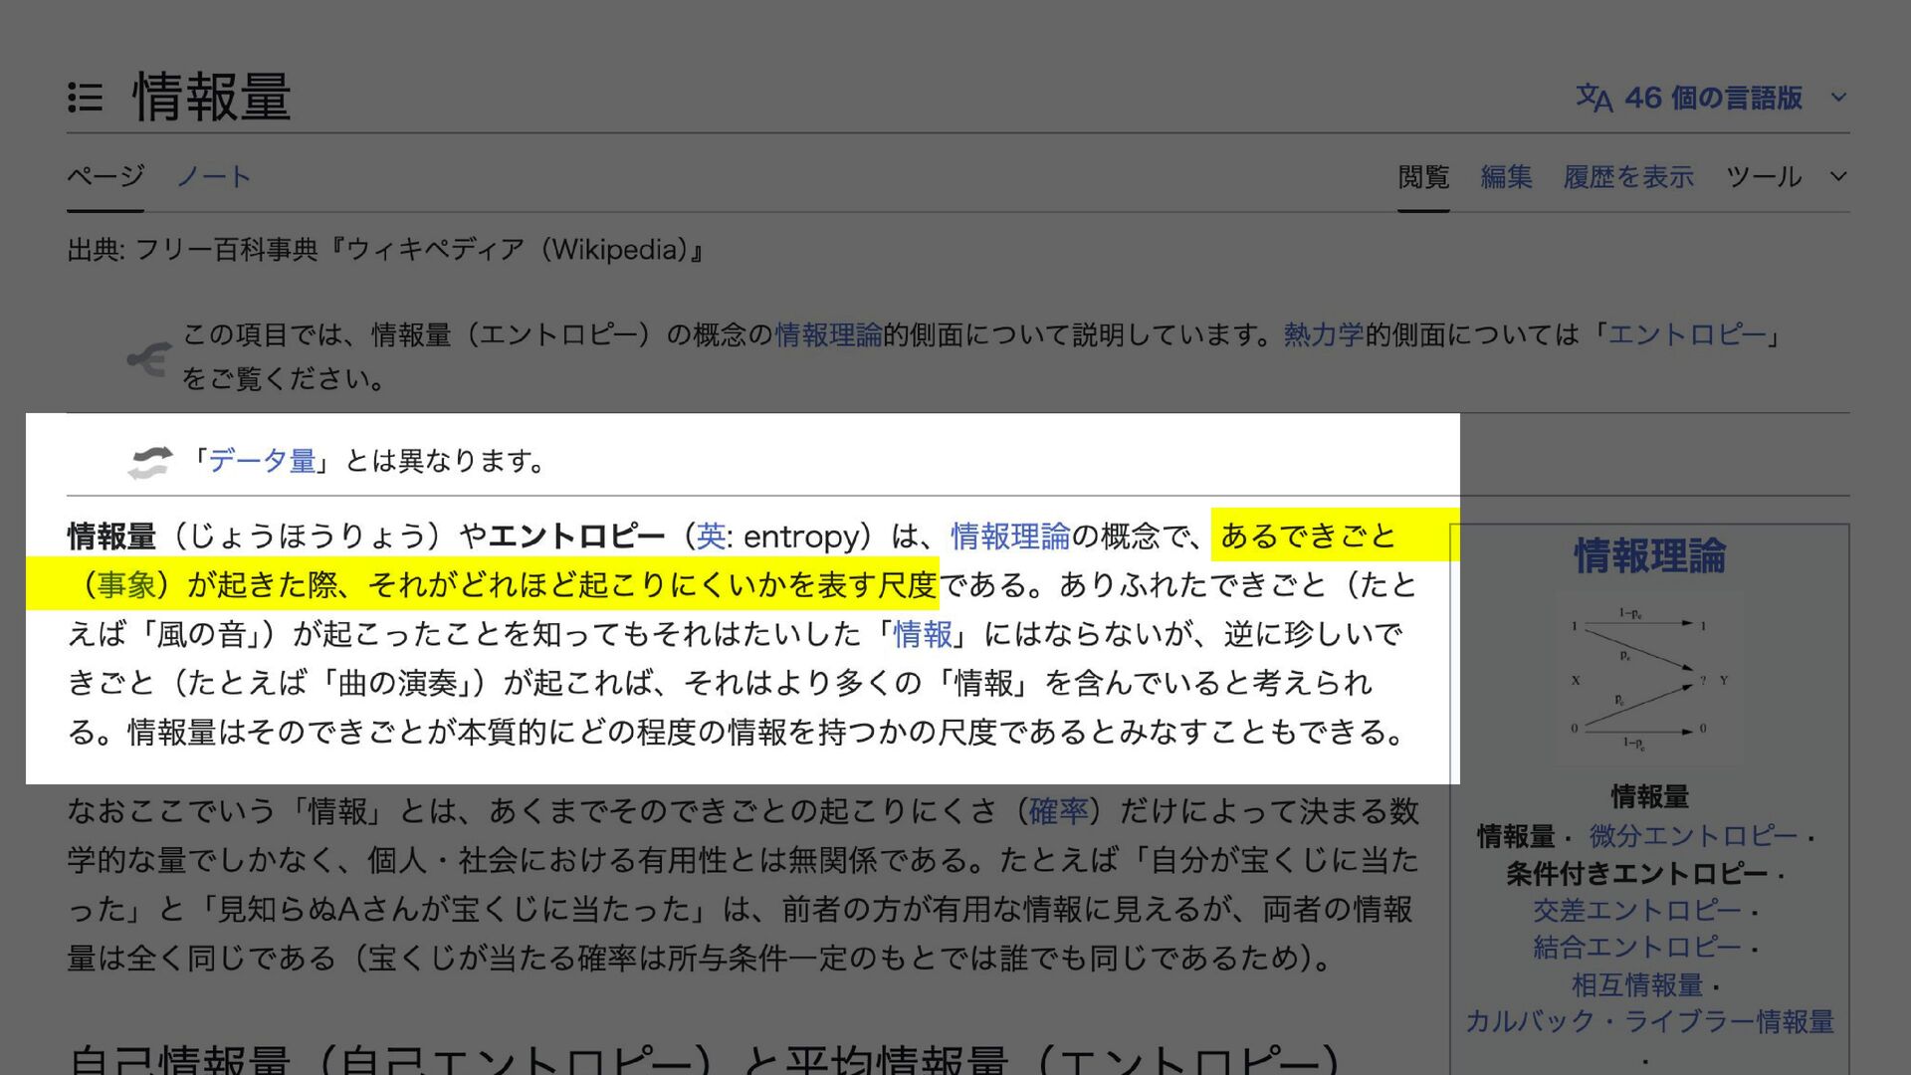Open the 熱力学 link
Image resolution: width=1911 pixels, height=1075 pixels.
(x=1323, y=334)
